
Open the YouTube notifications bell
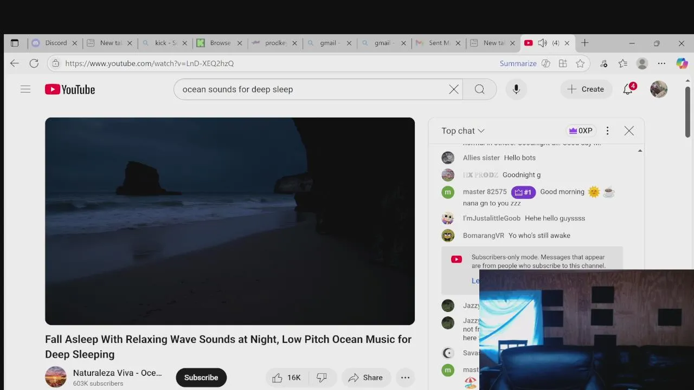(x=628, y=89)
